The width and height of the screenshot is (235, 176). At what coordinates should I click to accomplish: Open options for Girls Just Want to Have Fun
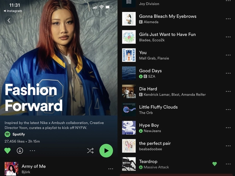coord(228,37)
